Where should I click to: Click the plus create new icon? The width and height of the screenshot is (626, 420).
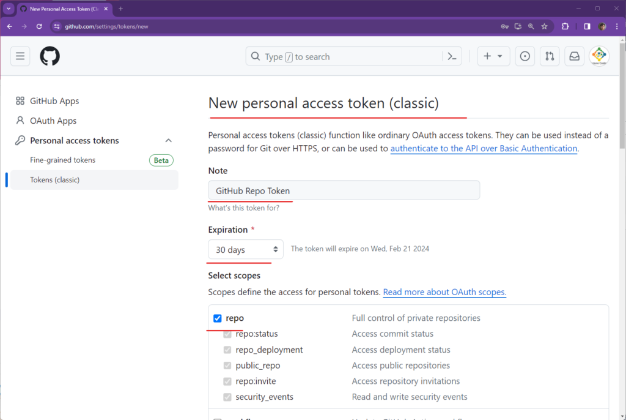[487, 56]
